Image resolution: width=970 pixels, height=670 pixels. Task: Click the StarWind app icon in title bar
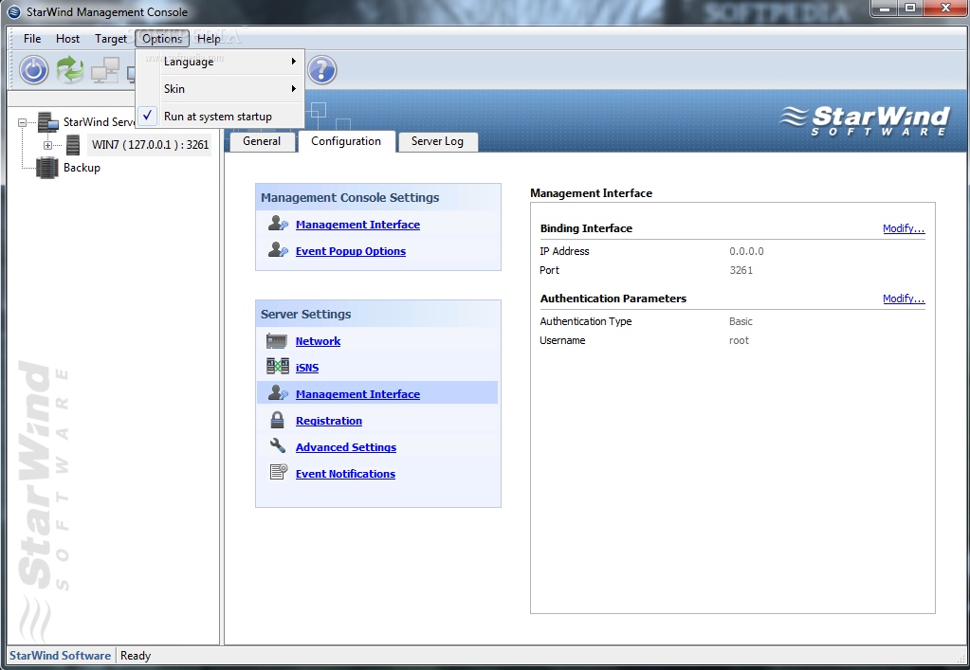pyautogui.click(x=14, y=11)
